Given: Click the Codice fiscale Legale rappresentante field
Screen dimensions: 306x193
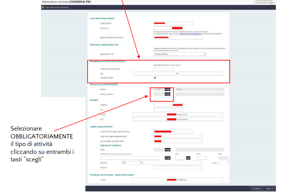Looking at the screenshot, I should click(x=173, y=132).
